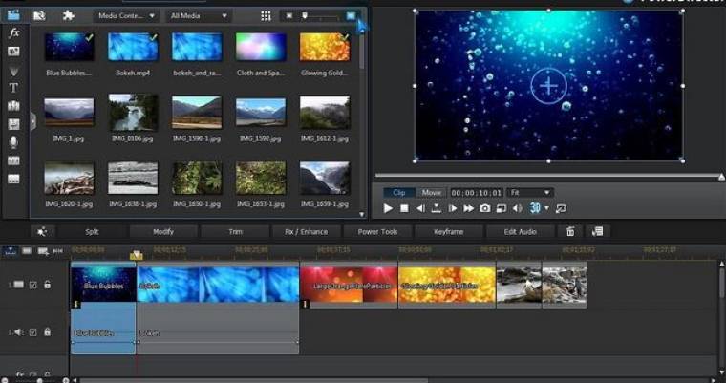The image size is (726, 383).
Task: Click the import media icon
Action: tap(39, 15)
